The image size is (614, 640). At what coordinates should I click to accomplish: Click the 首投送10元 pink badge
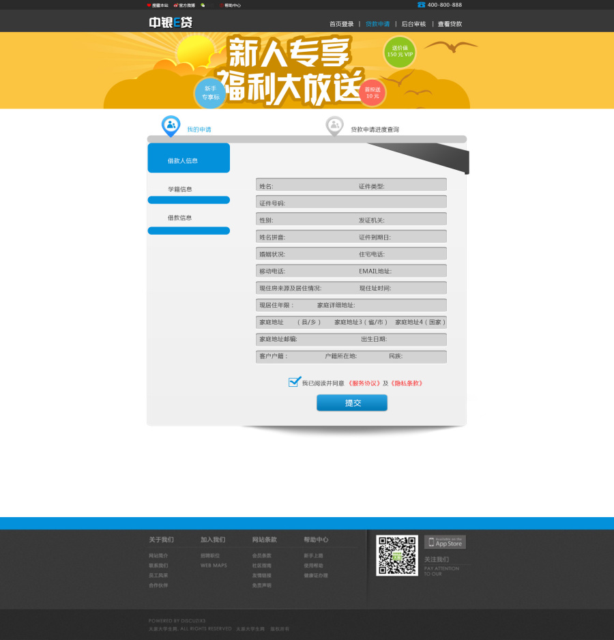coord(372,93)
